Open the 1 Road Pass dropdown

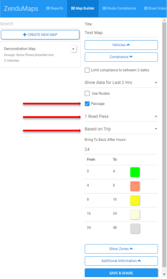click(x=121, y=116)
